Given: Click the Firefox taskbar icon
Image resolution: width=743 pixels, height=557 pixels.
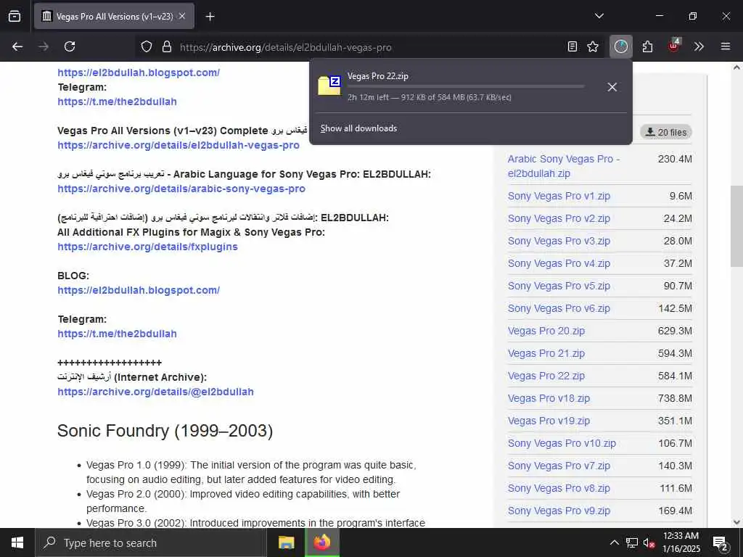Looking at the screenshot, I should click(x=321, y=542).
